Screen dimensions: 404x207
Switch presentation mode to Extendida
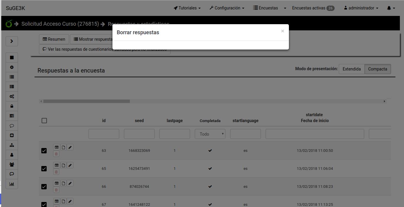coord(351,69)
